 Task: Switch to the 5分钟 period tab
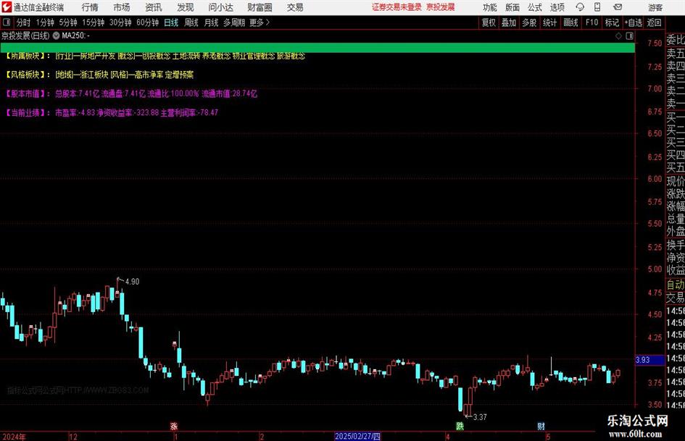(x=67, y=22)
